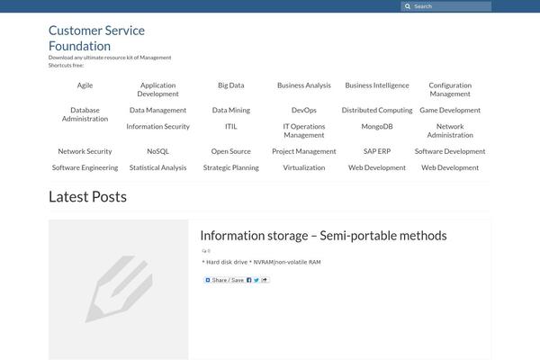Click the Twitter share icon
This screenshot has width=540, height=360.
coord(256,280)
